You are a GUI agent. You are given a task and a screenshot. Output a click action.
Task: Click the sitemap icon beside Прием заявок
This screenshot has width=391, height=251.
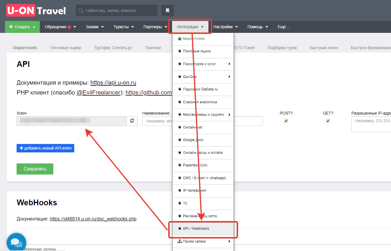click(x=180, y=241)
